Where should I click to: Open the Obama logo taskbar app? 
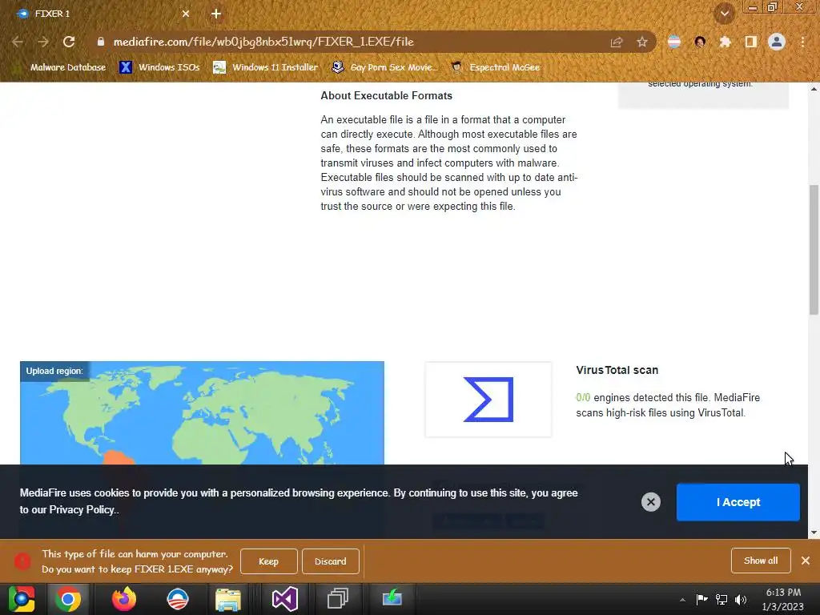click(x=177, y=599)
